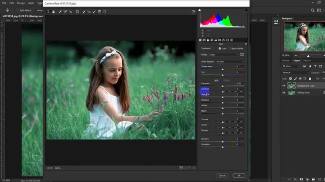The width and height of the screenshot is (325, 182).
Task: Click the Tint slider handle
Action: 222,75
